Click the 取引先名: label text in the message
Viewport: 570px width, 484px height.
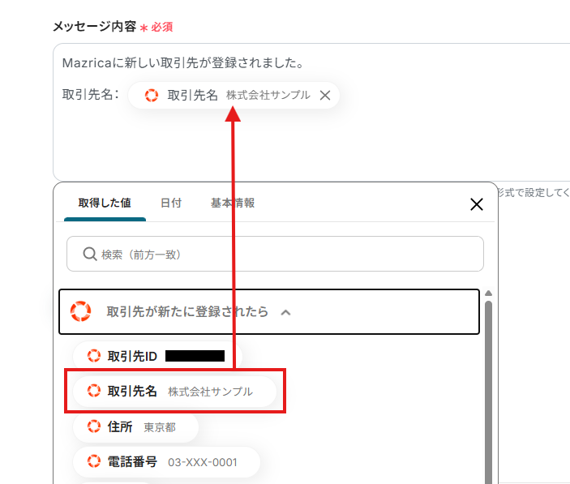tap(91, 95)
